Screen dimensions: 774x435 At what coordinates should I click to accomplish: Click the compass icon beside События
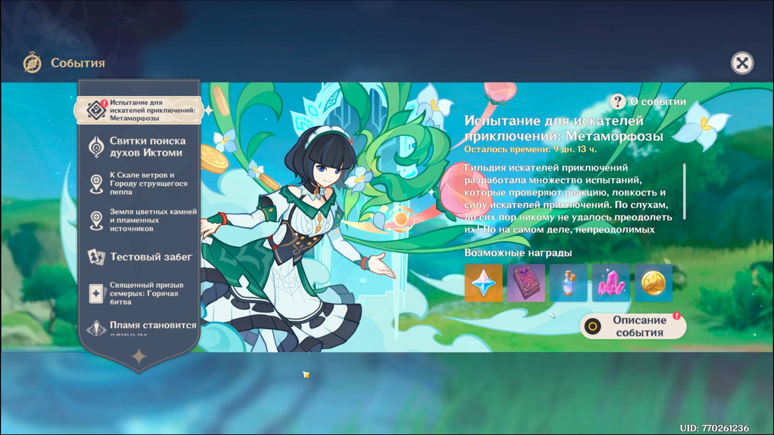point(32,63)
